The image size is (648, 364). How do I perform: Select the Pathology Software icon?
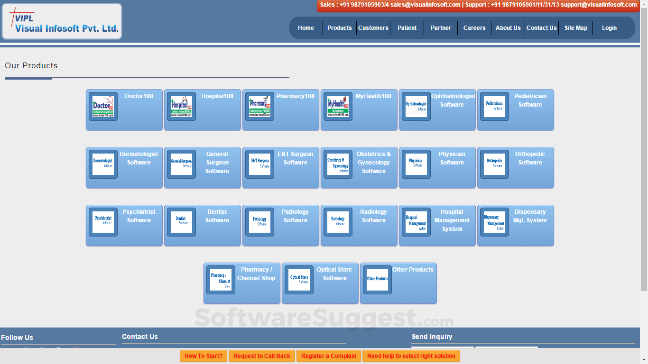click(259, 222)
